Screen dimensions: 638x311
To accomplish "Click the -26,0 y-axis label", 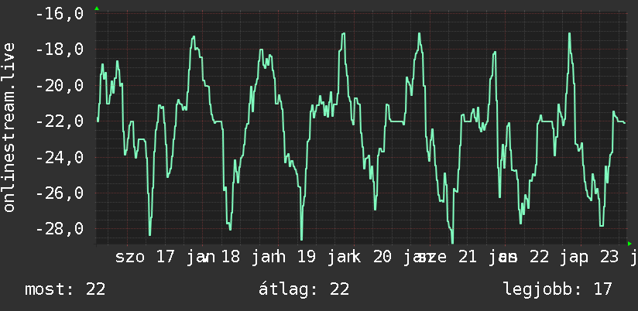I will click(60, 193).
